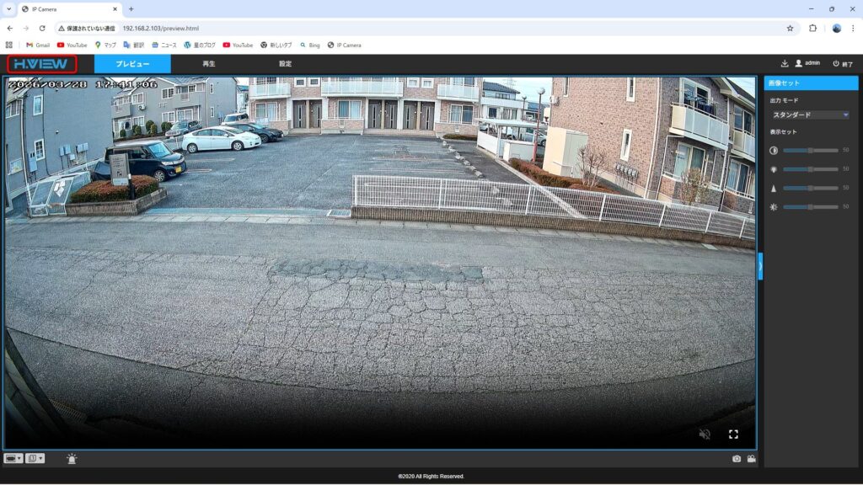
Task: Click the H.VIEW logo
Action: point(40,62)
